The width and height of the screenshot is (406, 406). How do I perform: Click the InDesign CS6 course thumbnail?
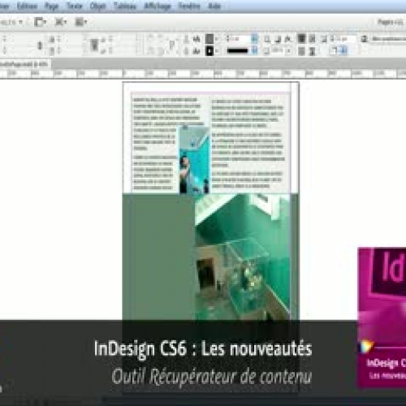pos(382,317)
